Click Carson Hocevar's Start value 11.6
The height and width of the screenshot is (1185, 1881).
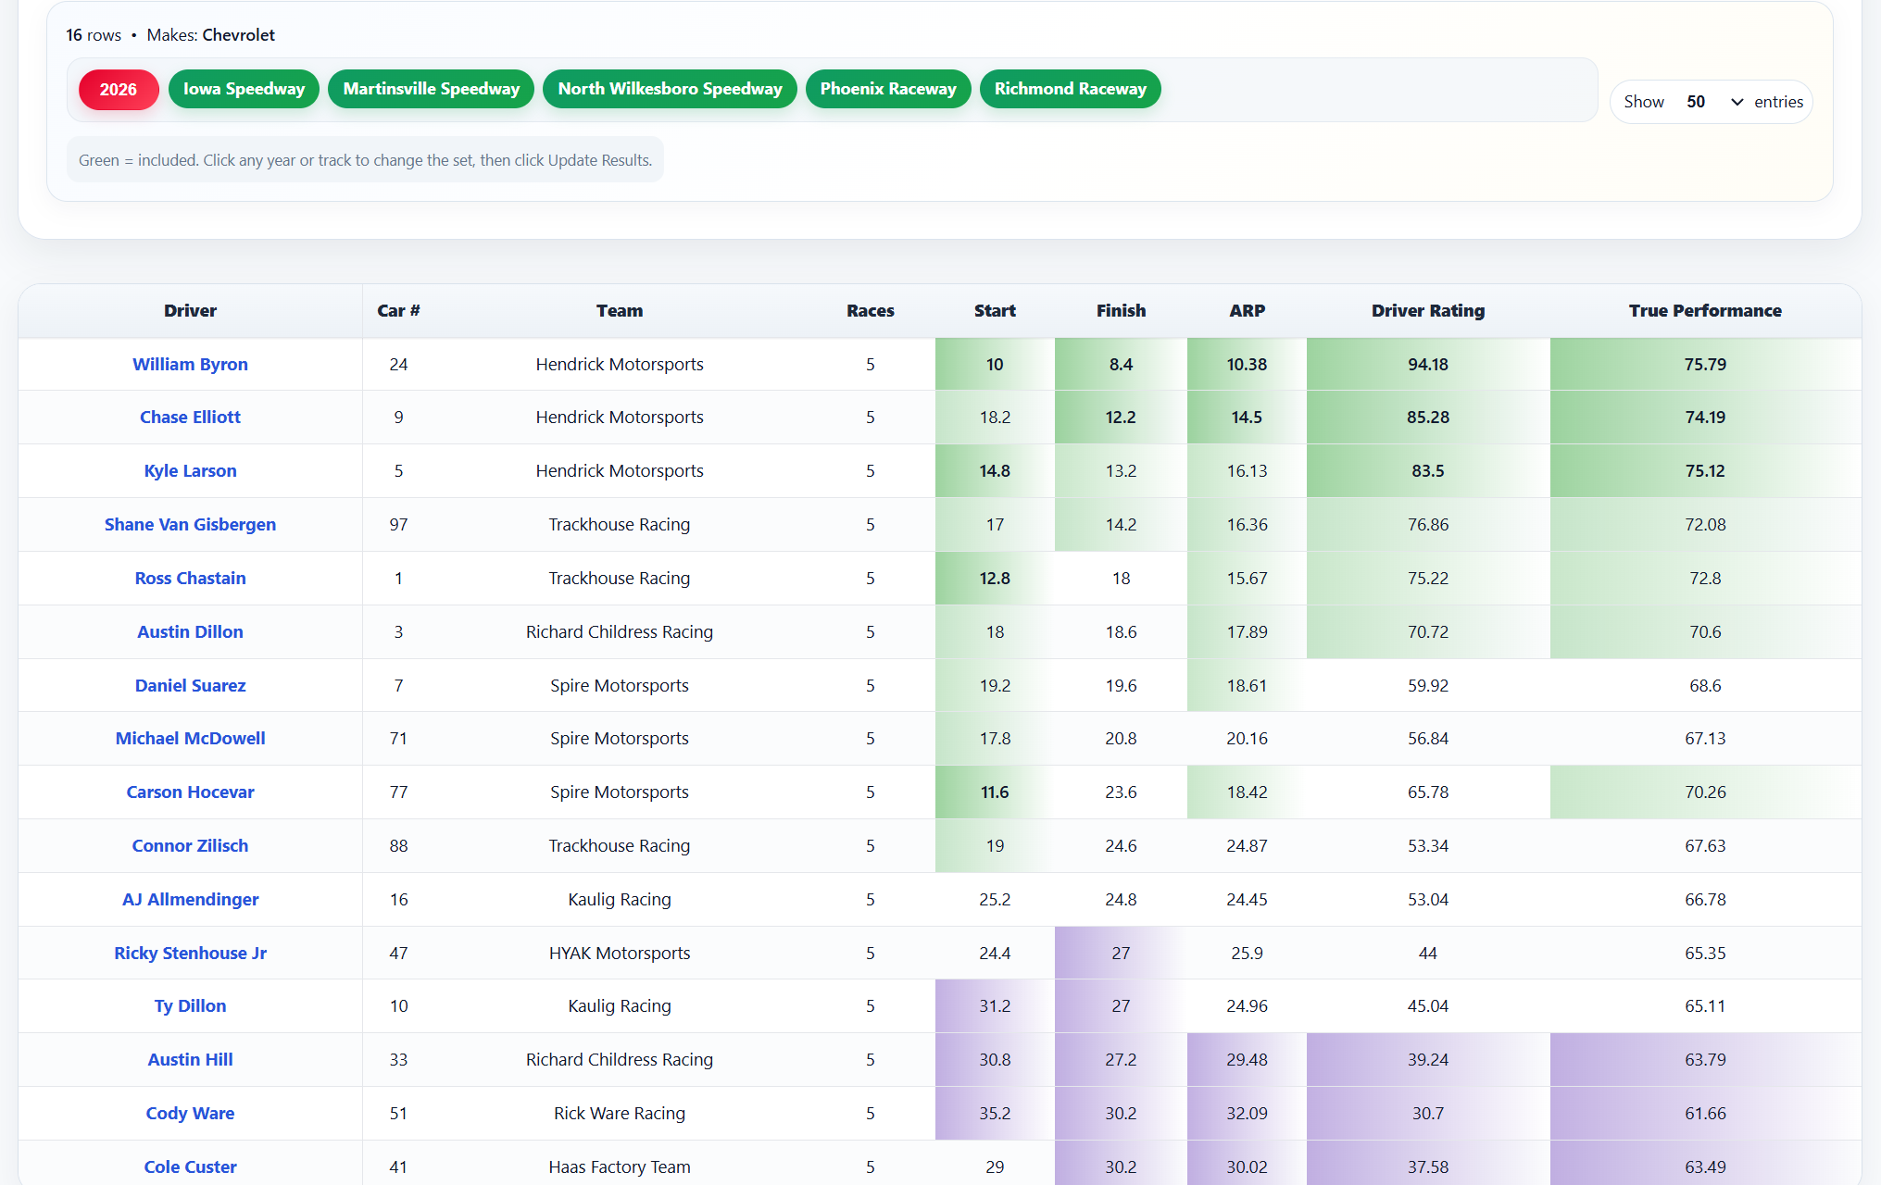point(995,792)
